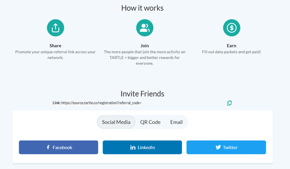
Task: Click 'The more people that join' description
Action: click(145, 58)
